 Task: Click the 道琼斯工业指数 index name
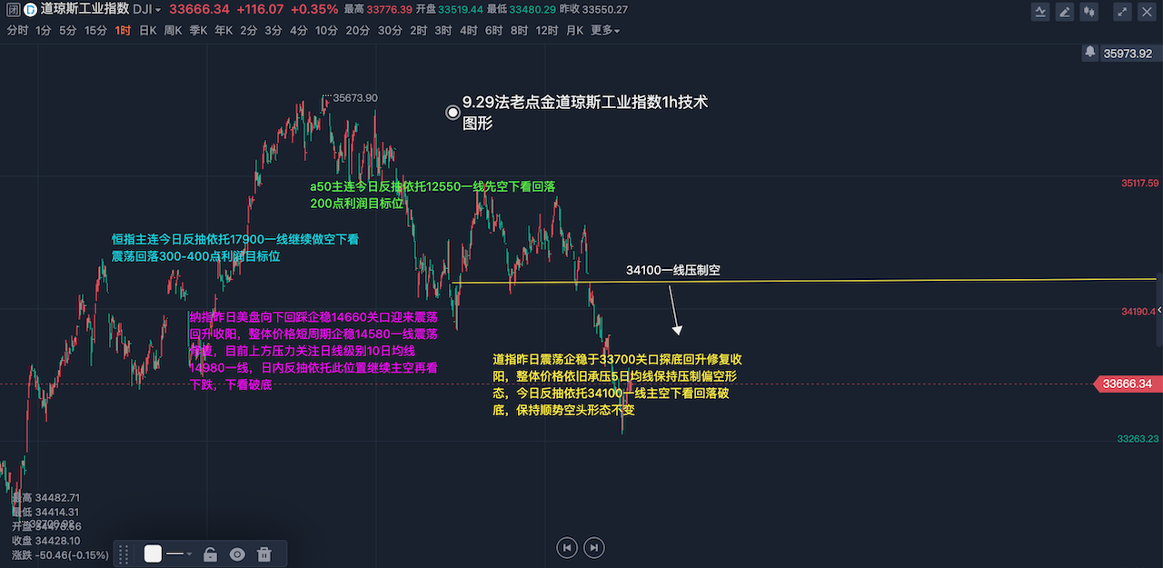pyautogui.click(x=84, y=10)
